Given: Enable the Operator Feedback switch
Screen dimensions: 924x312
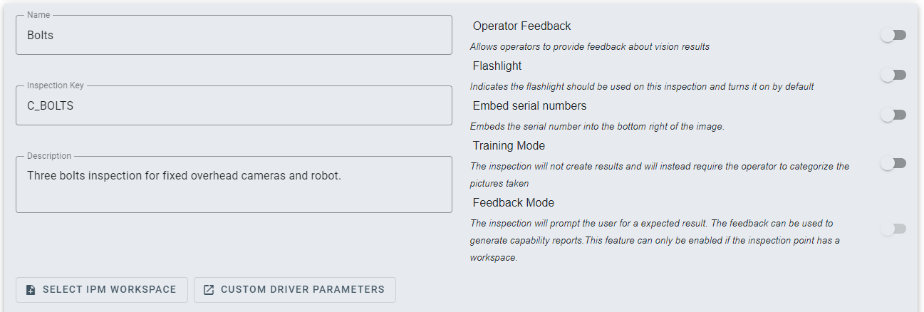Looking at the screenshot, I should coord(893,35).
